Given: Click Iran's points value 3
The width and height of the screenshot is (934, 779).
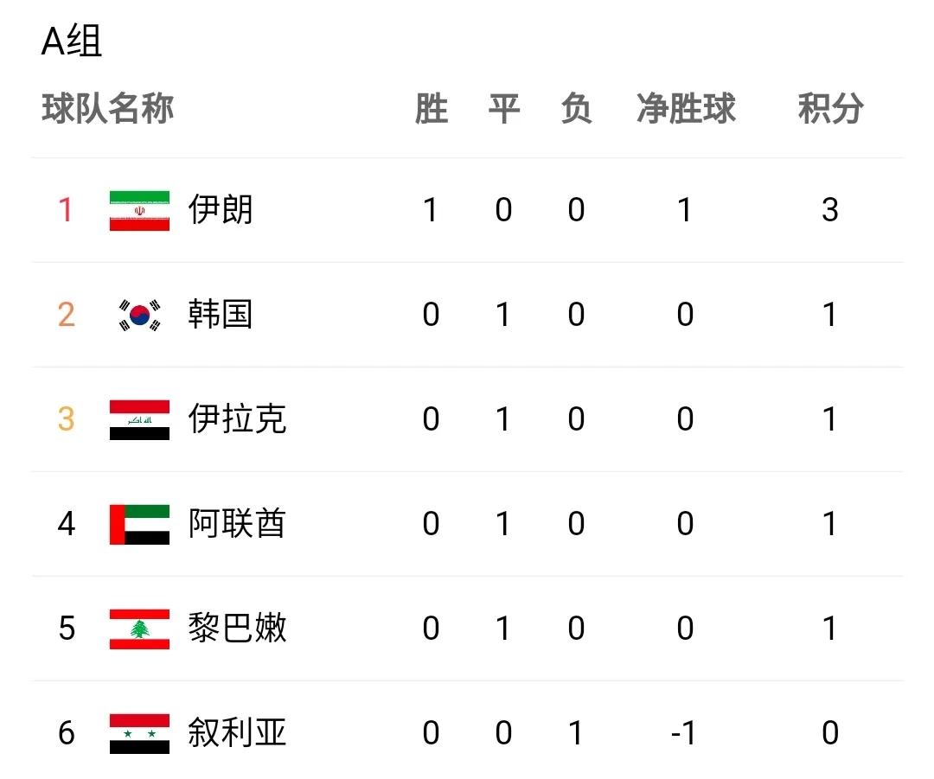Looking at the screenshot, I should pos(829,210).
